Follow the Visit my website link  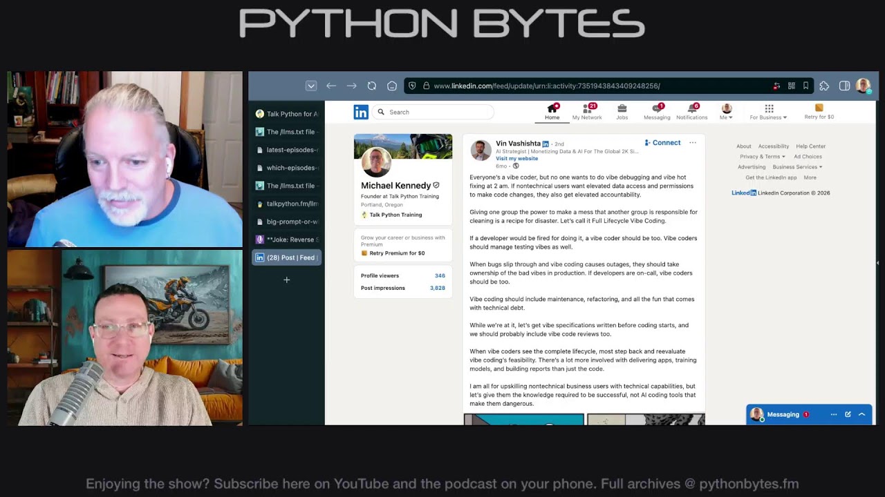(516, 159)
